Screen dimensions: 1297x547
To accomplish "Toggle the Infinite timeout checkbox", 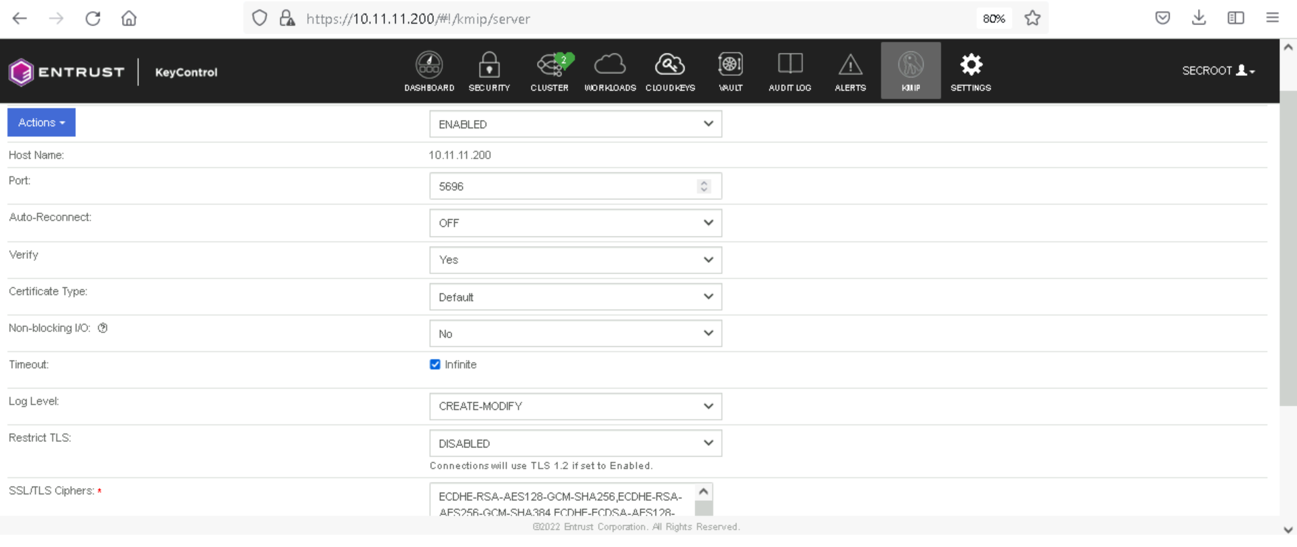I will [x=435, y=365].
